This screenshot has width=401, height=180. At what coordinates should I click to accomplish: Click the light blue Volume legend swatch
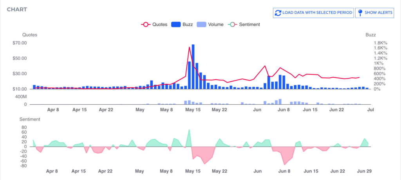[x=201, y=24]
